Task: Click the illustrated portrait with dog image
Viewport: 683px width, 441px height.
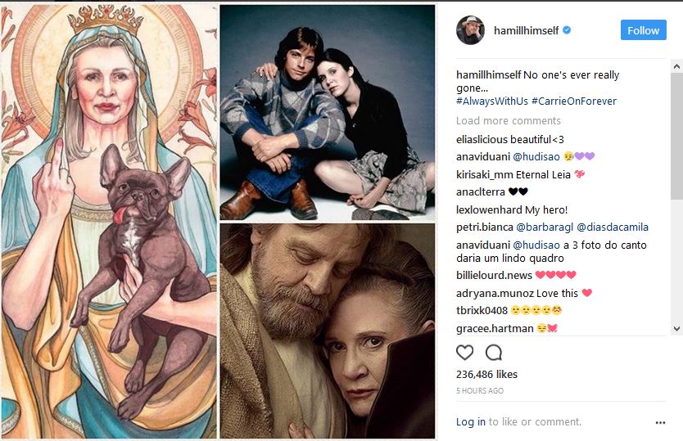Action: pos(109,221)
